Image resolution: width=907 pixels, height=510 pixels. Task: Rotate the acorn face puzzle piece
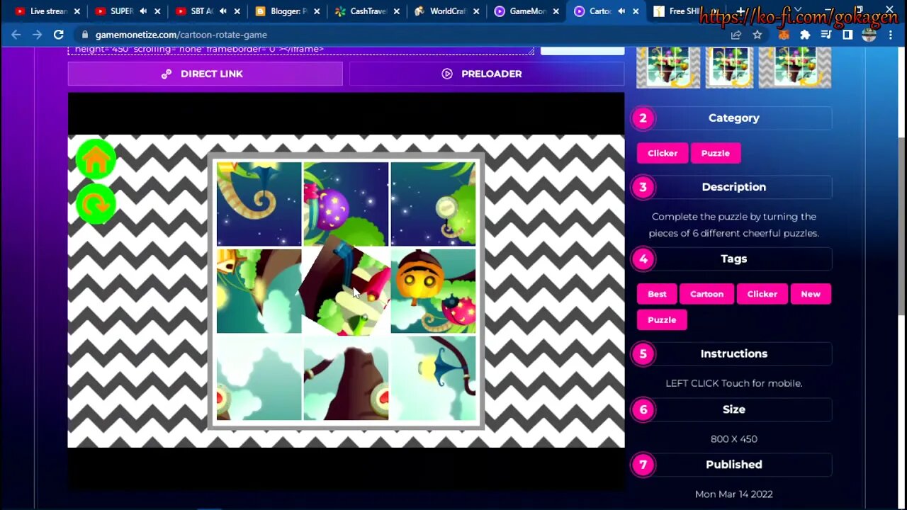(x=433, y=291)
